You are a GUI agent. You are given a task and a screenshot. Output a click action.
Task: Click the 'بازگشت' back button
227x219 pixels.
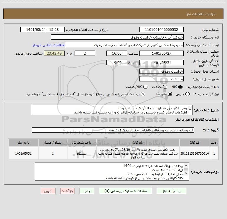coord(68,191)
